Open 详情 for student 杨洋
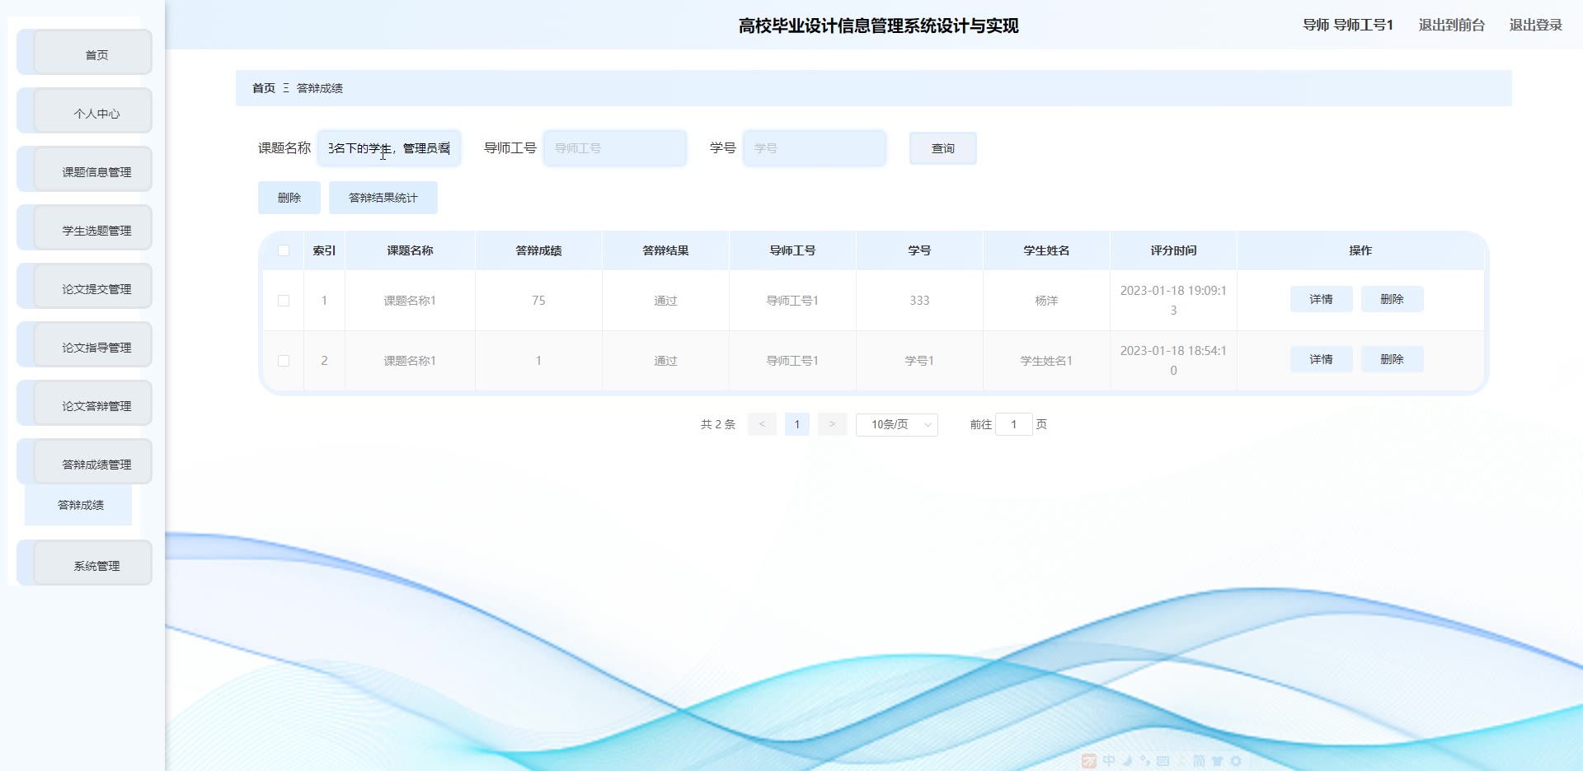This screenshot has height=771, width=1583. [1322, 299]
